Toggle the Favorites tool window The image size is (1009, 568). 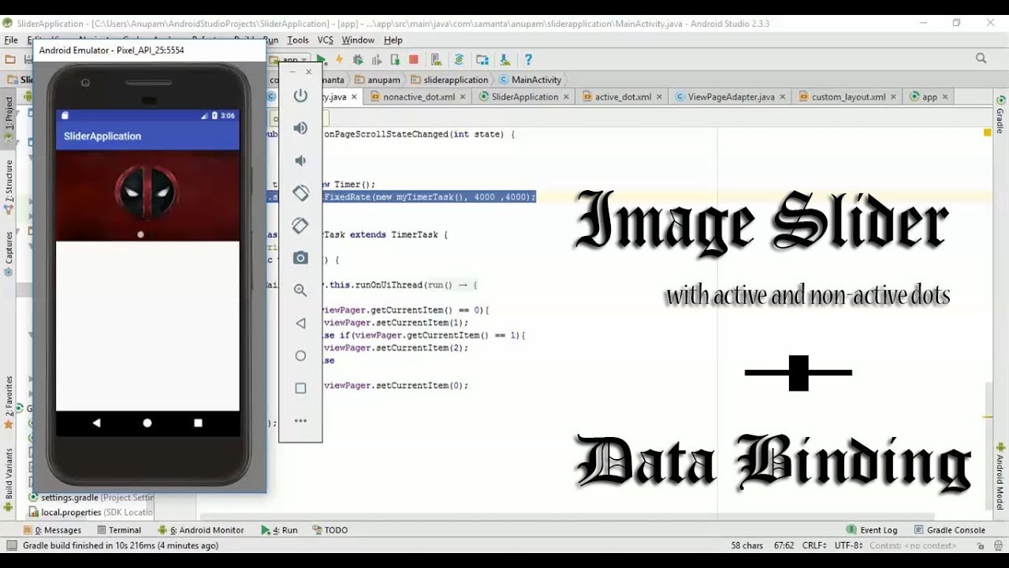(x=9, y=401)
